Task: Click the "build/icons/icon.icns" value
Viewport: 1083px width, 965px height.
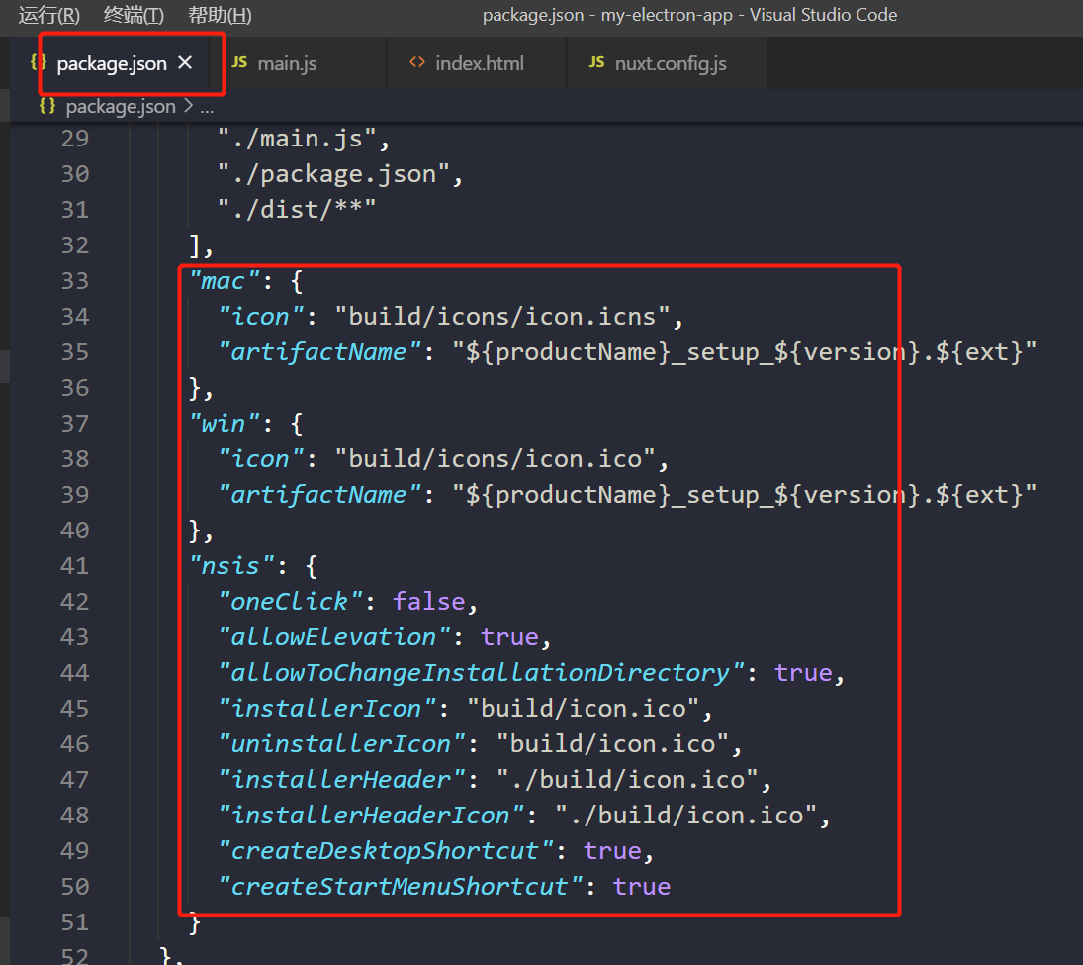Action: [x=502, y=317]
